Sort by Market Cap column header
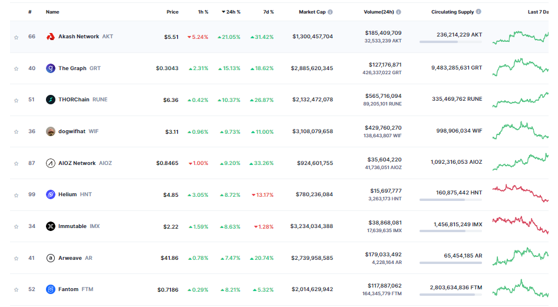558x307 pixels. 312,12
